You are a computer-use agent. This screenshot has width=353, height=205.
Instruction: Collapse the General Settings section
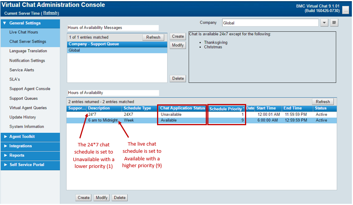pos(30,23)
